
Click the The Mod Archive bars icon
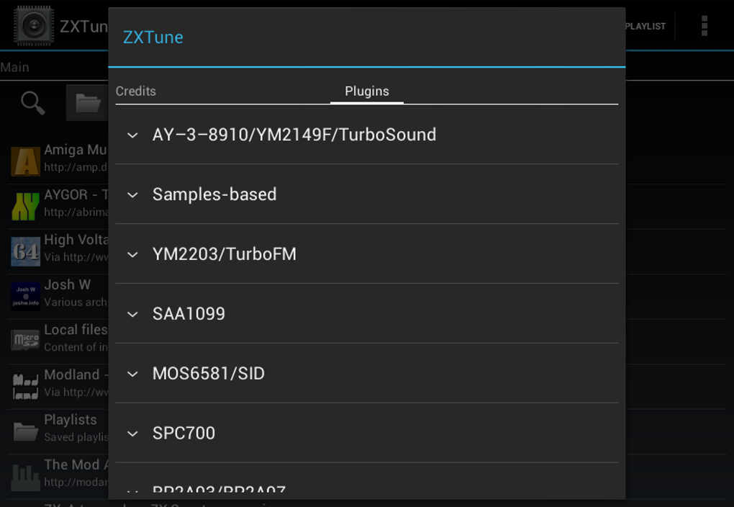click(x=25, y=475)
